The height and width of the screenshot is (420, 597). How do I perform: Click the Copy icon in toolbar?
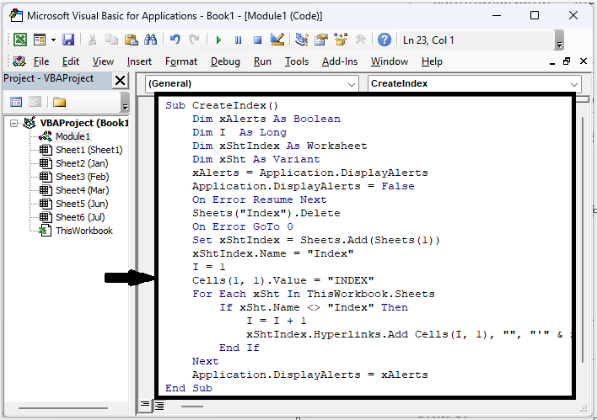point(111,40)
